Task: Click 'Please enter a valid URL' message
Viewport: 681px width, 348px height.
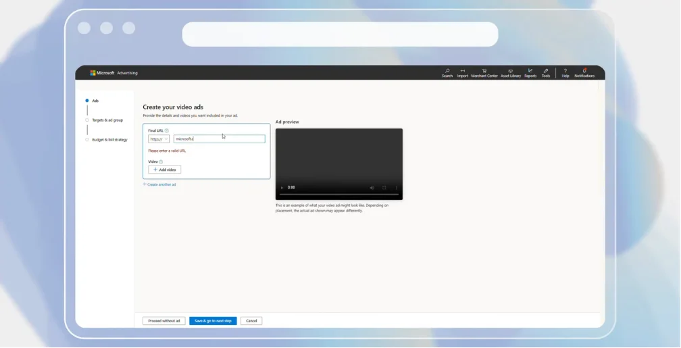Action: (x=167, y=151)
